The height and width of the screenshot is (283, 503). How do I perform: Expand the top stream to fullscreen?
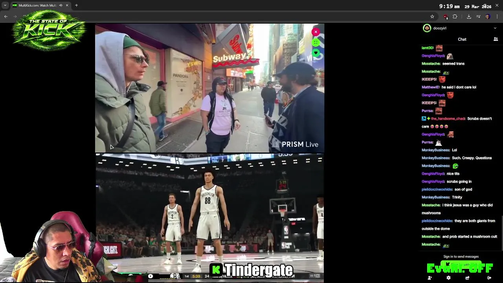(x=316, y=42)
